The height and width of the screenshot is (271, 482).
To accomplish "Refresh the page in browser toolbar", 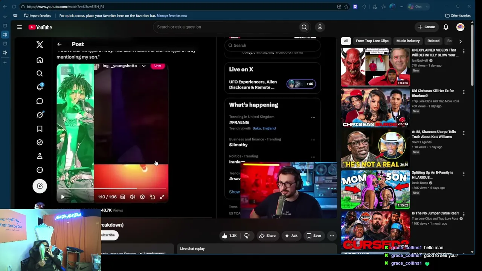I will 14,6.
